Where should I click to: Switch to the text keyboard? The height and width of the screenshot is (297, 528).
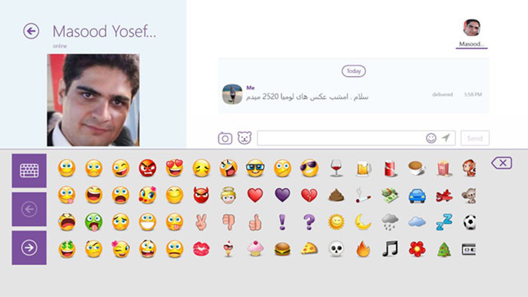click(x=29, y=171)
